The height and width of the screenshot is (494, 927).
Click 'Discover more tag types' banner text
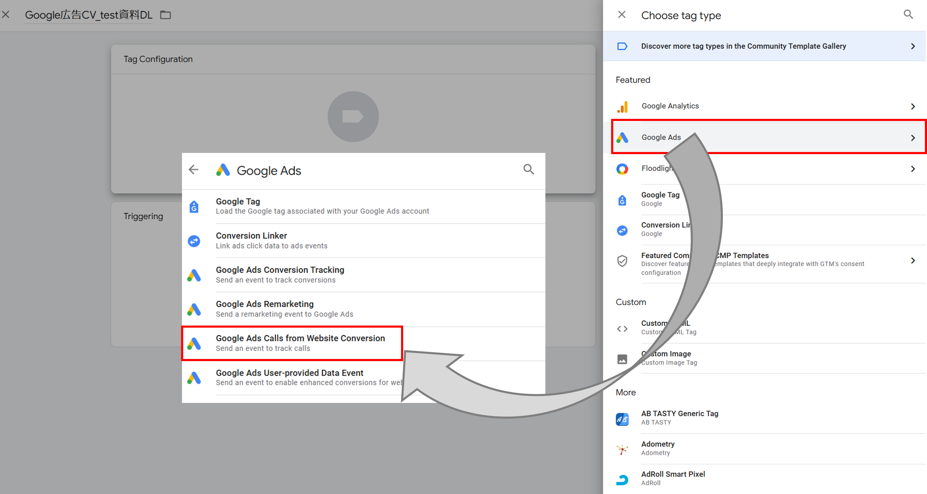point(744,46)
